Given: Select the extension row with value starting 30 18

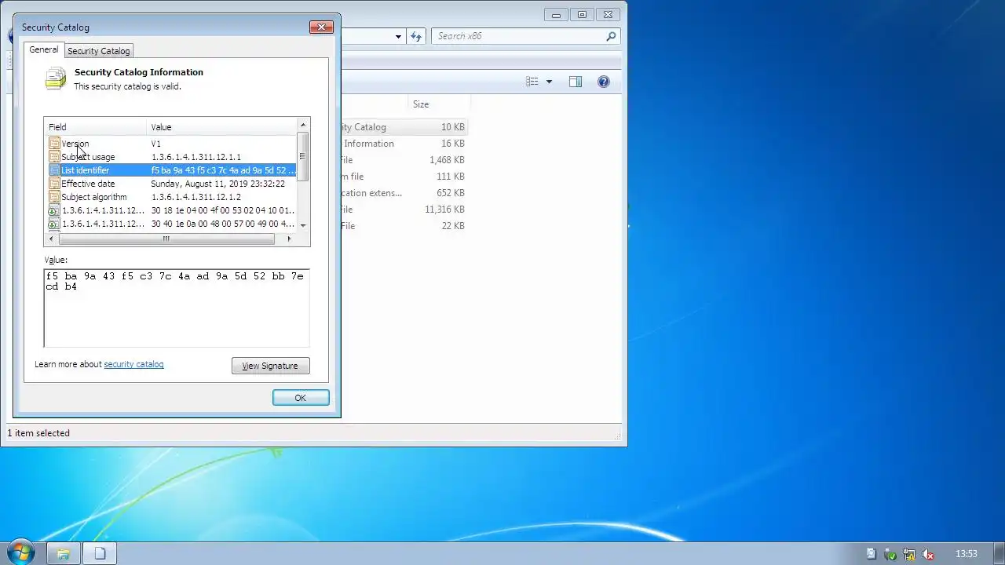Looking at the screenshot, I should [x=171, y=210].
